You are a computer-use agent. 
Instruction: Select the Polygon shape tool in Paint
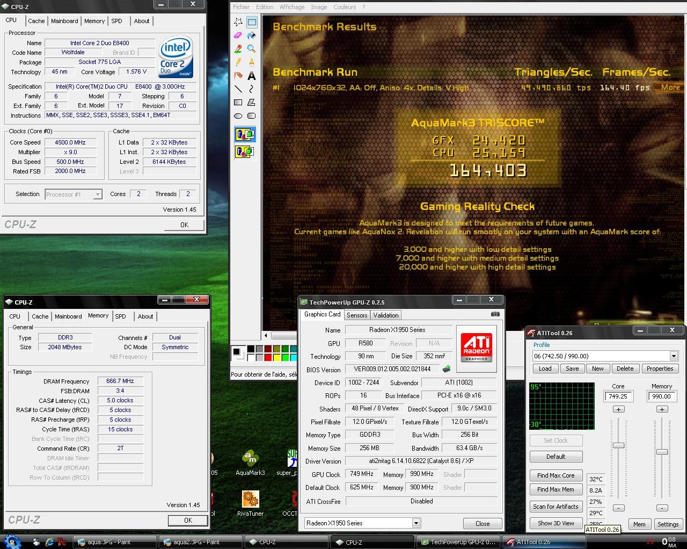click(251, 103)
